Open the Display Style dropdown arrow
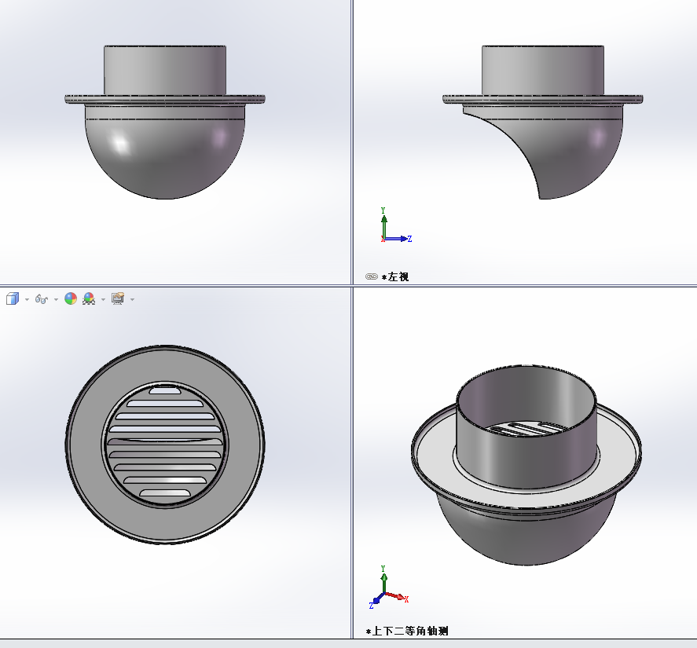697x648 pixels. tap(28, 299)
